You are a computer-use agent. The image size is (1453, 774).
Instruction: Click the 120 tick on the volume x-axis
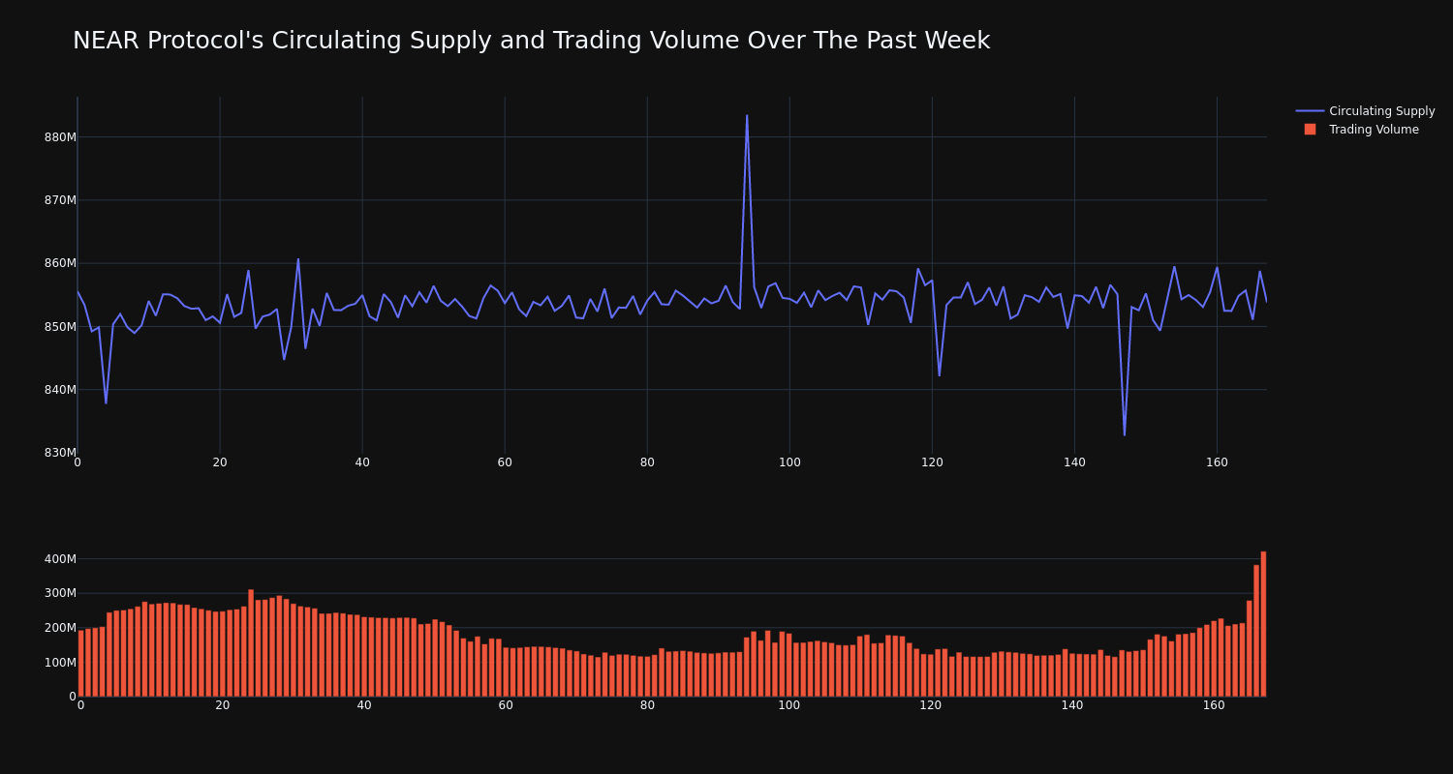pos(931,706)
